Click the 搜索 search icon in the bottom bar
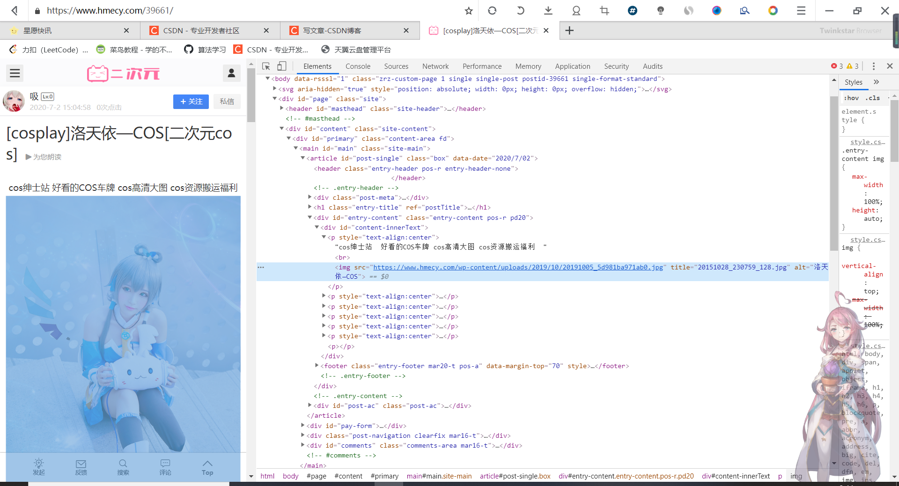Viewport: 899px width, 486px height. [123, 466]
